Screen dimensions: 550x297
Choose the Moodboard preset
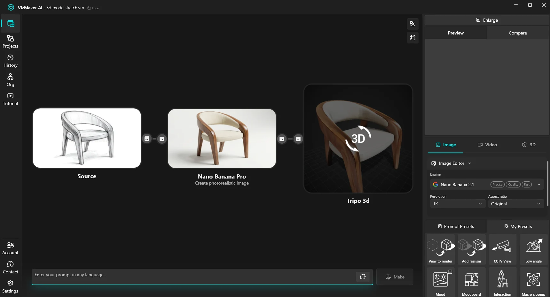pyautogui.click(x=471, y=282)
